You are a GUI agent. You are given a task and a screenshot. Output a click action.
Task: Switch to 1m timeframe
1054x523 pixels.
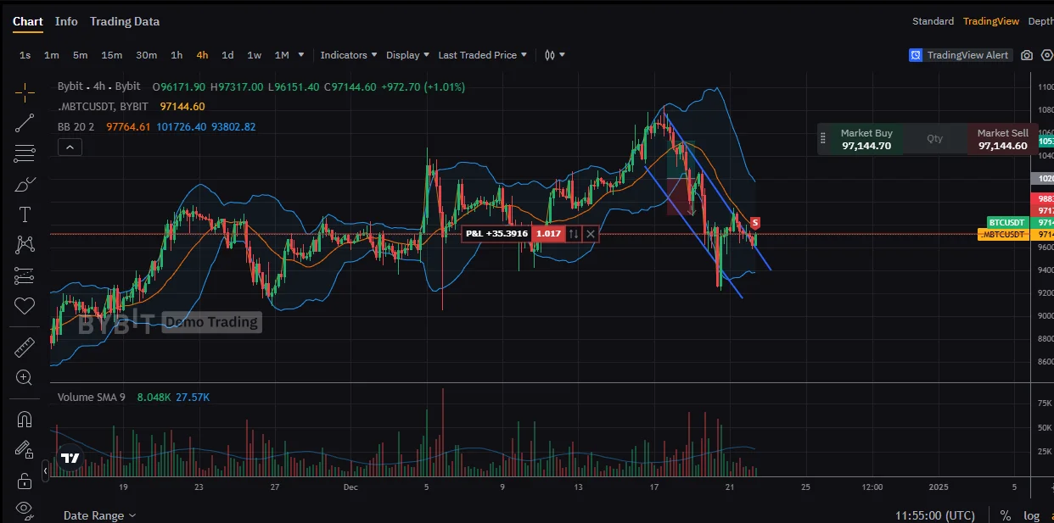point(52,55)
